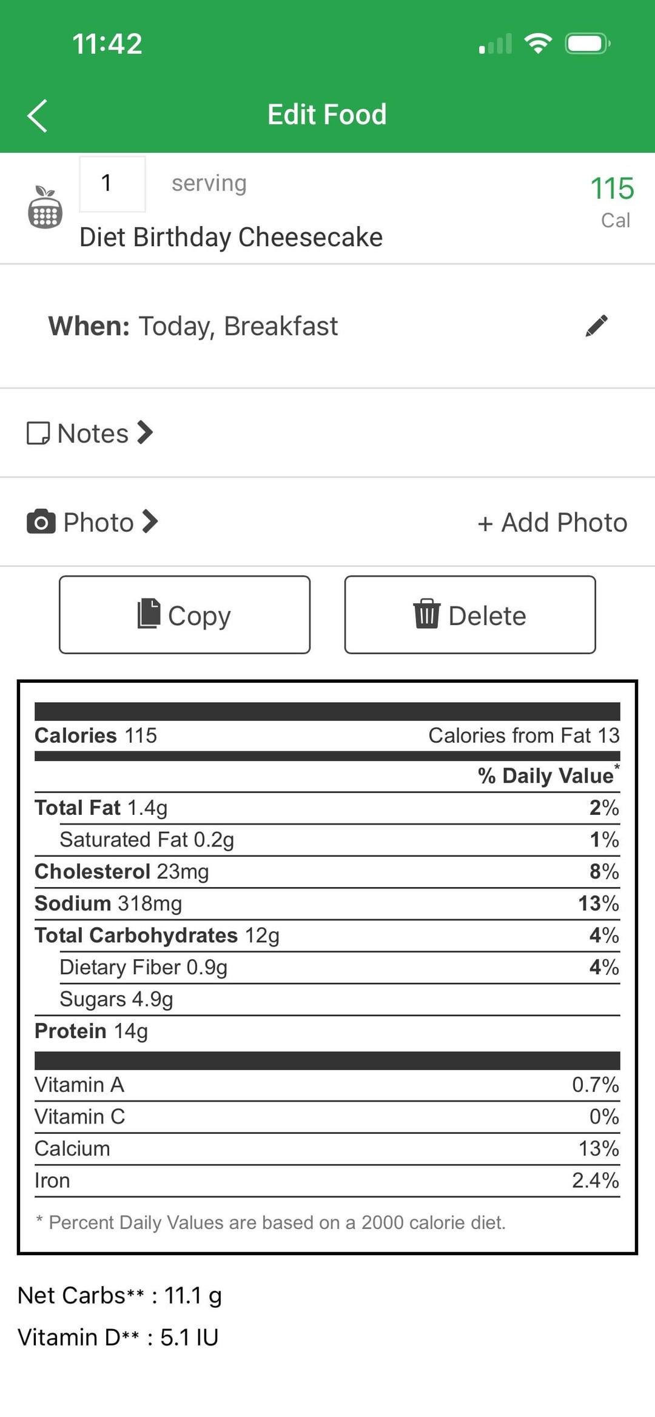Tap the serving unit label
655x1417 pixels.
point(209,183)
